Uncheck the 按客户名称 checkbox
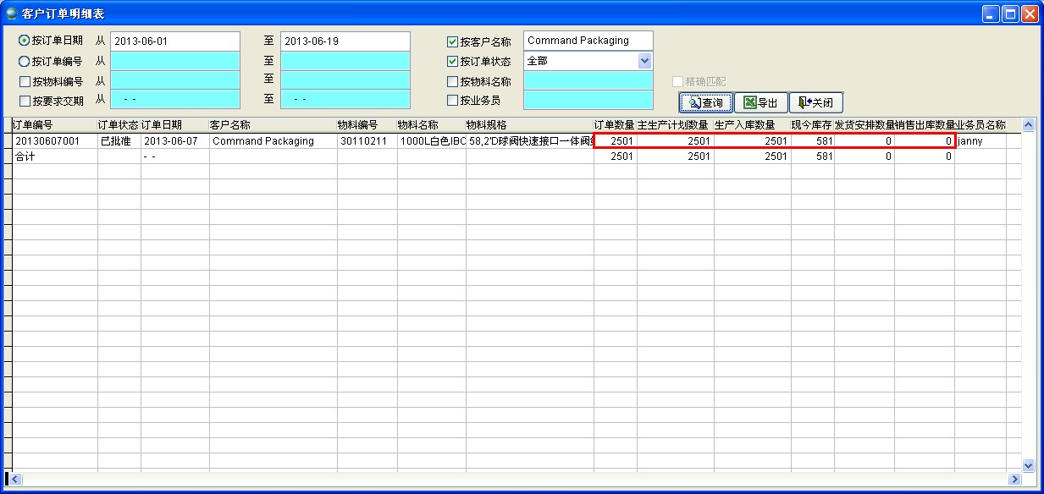Image resolution: width=1044 pixels, height=494 pixels. click(452, 41)
